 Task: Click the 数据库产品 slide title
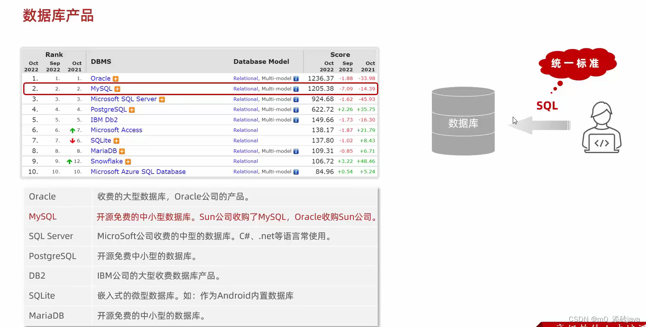click(58, 16)
